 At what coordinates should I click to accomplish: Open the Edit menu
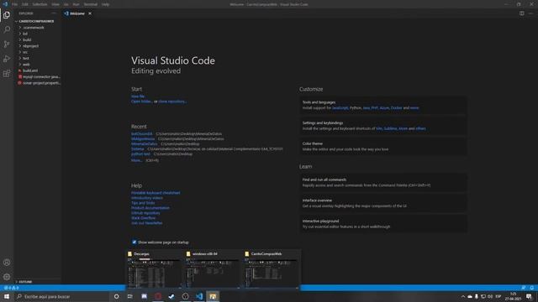pos(25,4)
